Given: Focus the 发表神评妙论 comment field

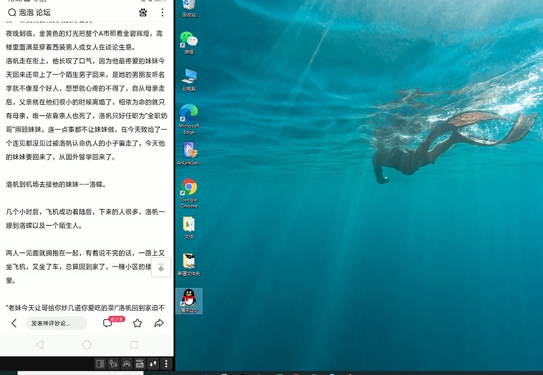Looking at the screenshot, I should click(56, 323).
